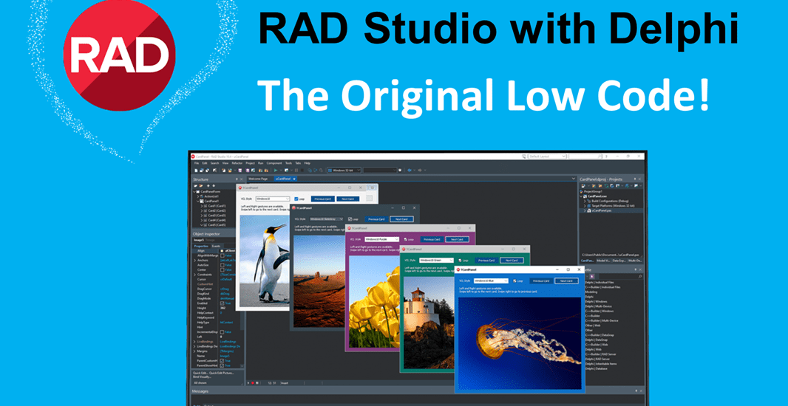This screenshot has height=406, width=788.
Task: Switch to the Welcome Page tab
Action: click(258, 179)
